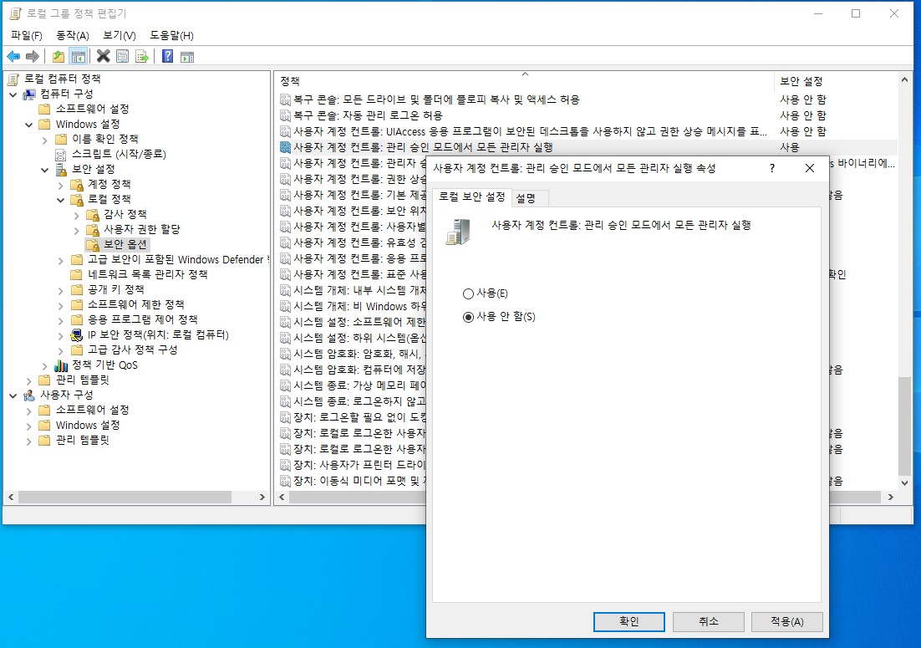Click the 컴퓨터 구성 computer icon
The width and height of the screenshot is (921, 648).
tap(29, 94)
